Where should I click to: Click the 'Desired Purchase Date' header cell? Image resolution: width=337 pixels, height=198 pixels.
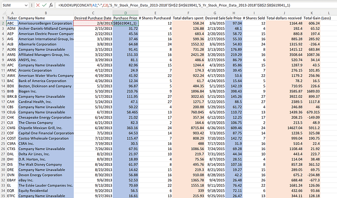(93, 18)
